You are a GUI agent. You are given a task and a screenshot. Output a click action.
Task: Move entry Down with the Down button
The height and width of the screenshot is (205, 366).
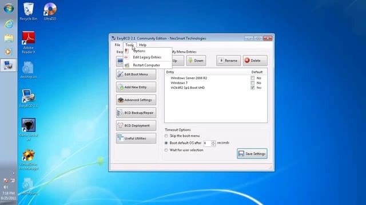pyautogui.click(x=196, y=61)
